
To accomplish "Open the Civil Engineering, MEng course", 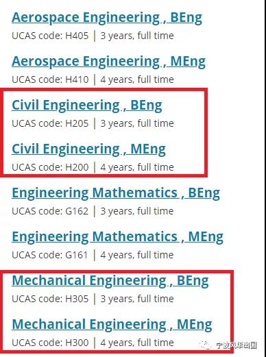I will pyautogui.click(x=88, y=149).
